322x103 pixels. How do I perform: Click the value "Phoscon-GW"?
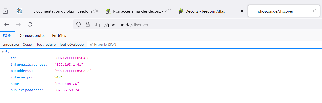pyautogui.click(x=67, y=84)
